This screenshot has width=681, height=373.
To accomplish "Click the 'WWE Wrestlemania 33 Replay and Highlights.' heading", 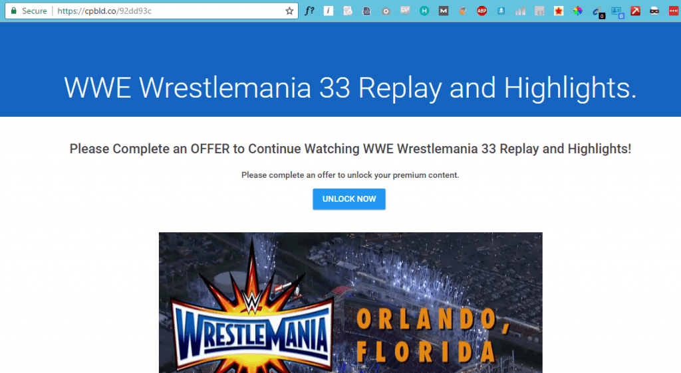I will pyautogui.click(x=350, y=88).
